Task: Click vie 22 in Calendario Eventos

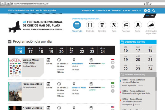Action: [126, 68]
